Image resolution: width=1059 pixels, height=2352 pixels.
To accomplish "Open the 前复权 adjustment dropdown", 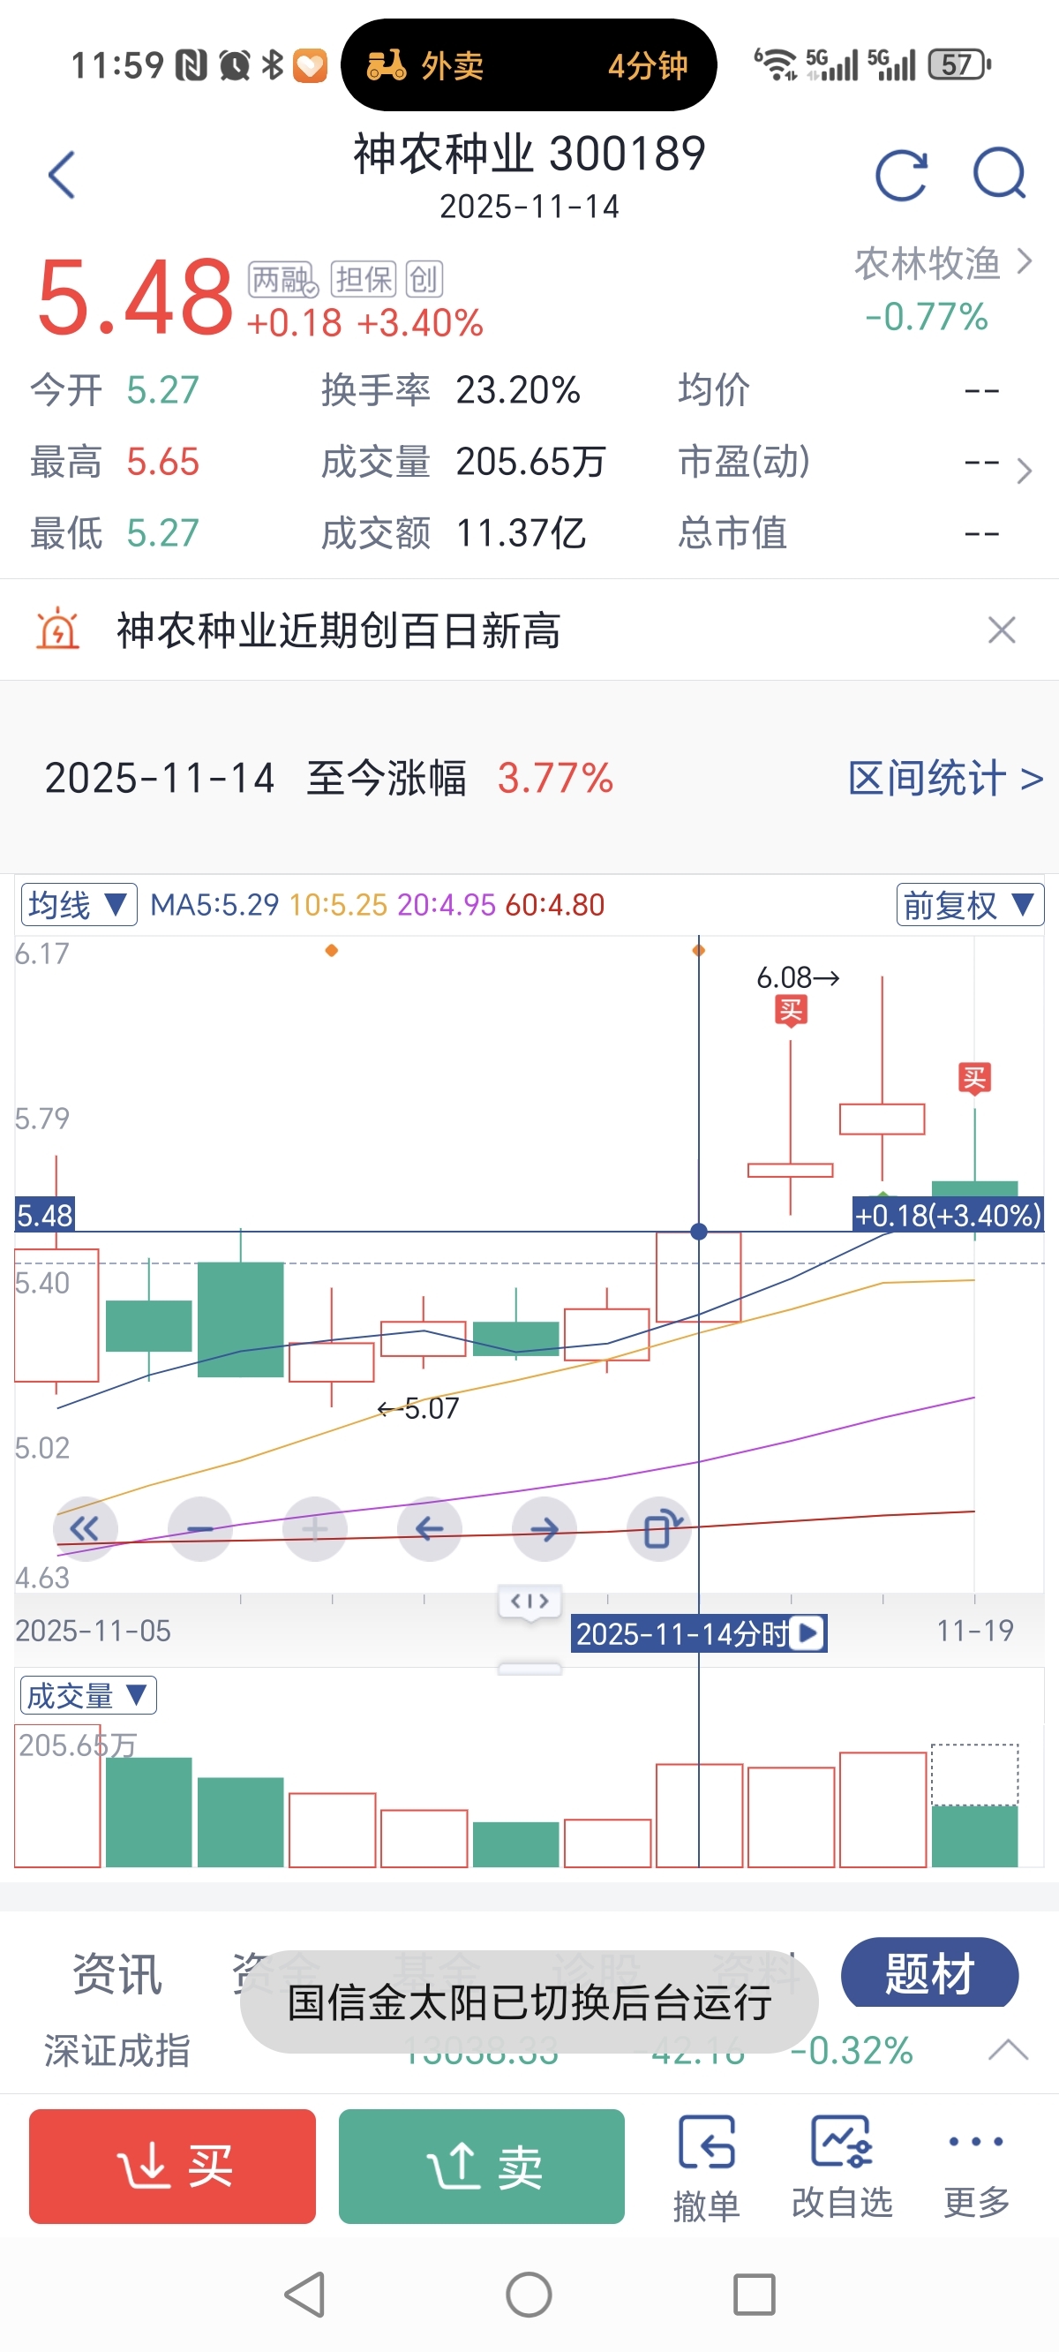I will point(970,905).
